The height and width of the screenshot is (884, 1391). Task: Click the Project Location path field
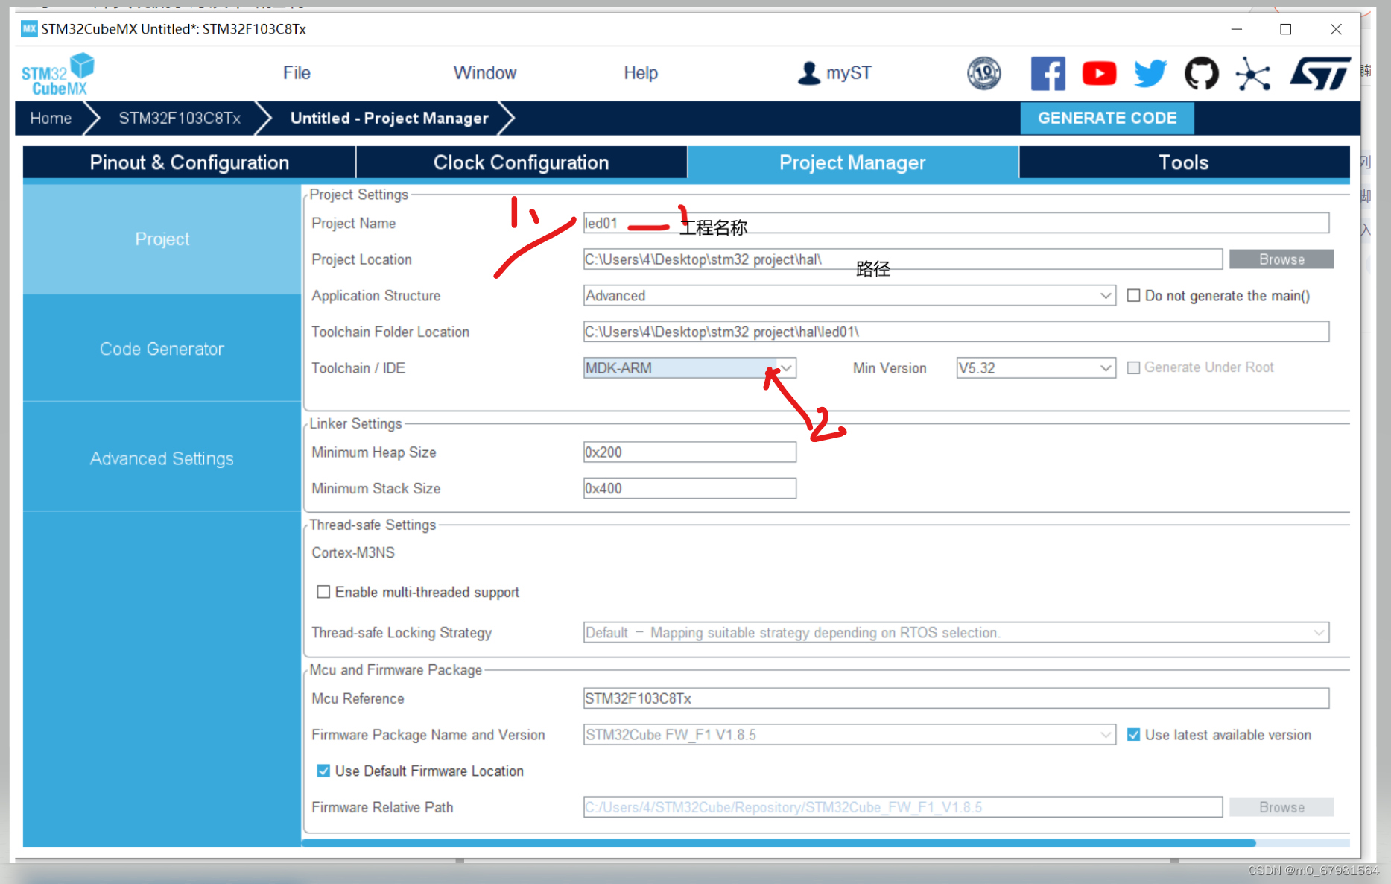coord(902,259)
